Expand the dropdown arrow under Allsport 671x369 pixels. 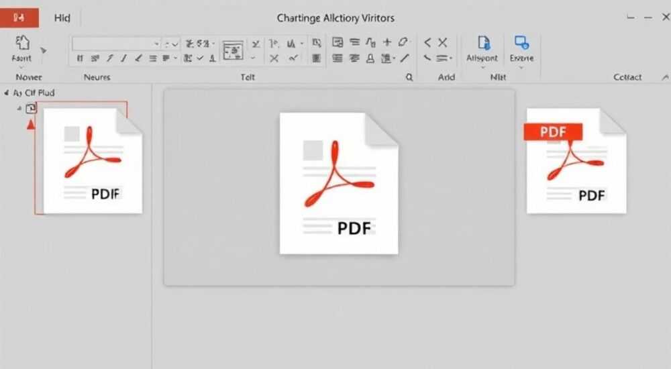pos(482,67)
